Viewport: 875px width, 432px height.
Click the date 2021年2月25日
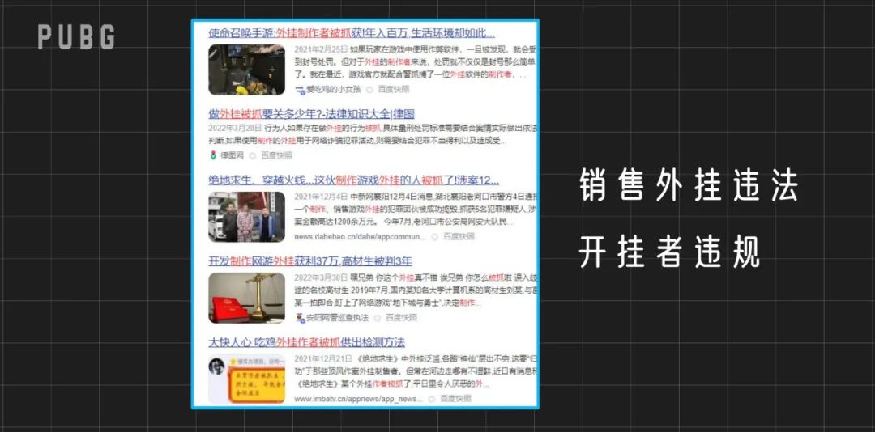(x=321, y=49)
